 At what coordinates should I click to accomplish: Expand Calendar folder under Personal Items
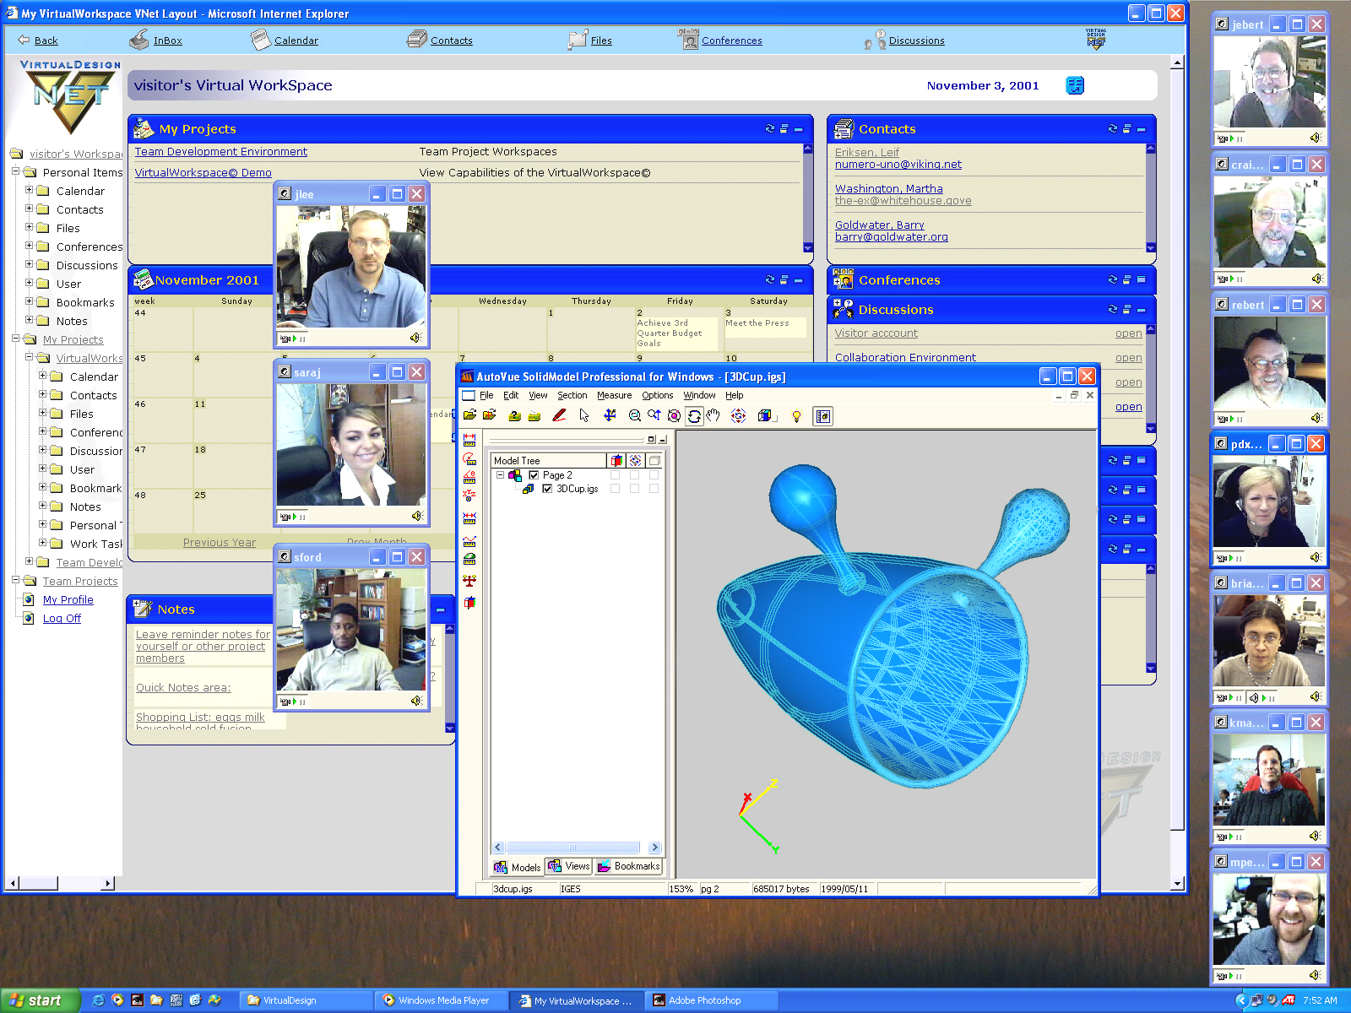pyautogui.click(x=29, y=190)
